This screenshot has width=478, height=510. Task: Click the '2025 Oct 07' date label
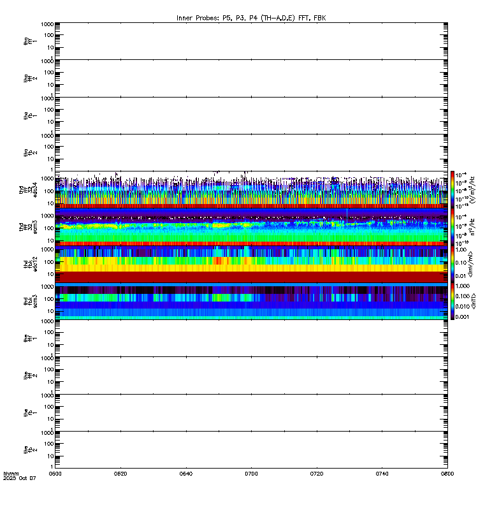20,478
